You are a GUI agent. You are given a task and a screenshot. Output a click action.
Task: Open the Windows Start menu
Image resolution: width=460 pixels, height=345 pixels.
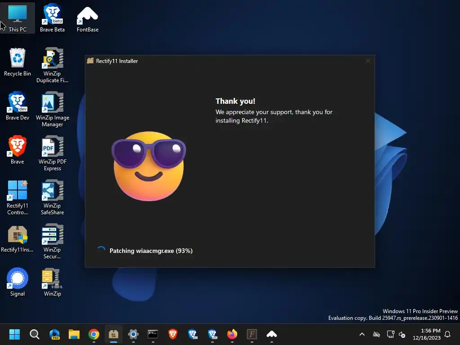pos(14,334)
